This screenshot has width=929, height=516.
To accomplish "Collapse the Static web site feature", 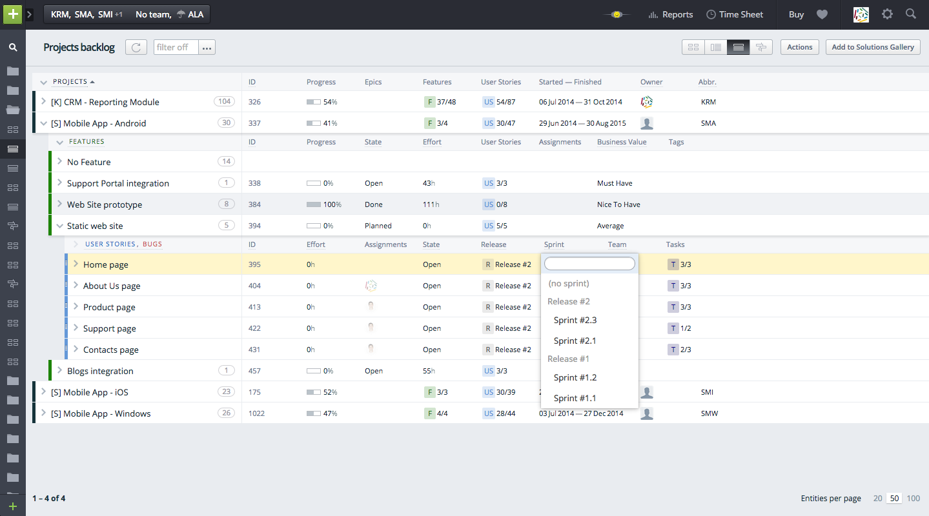I will click(59, 226).
